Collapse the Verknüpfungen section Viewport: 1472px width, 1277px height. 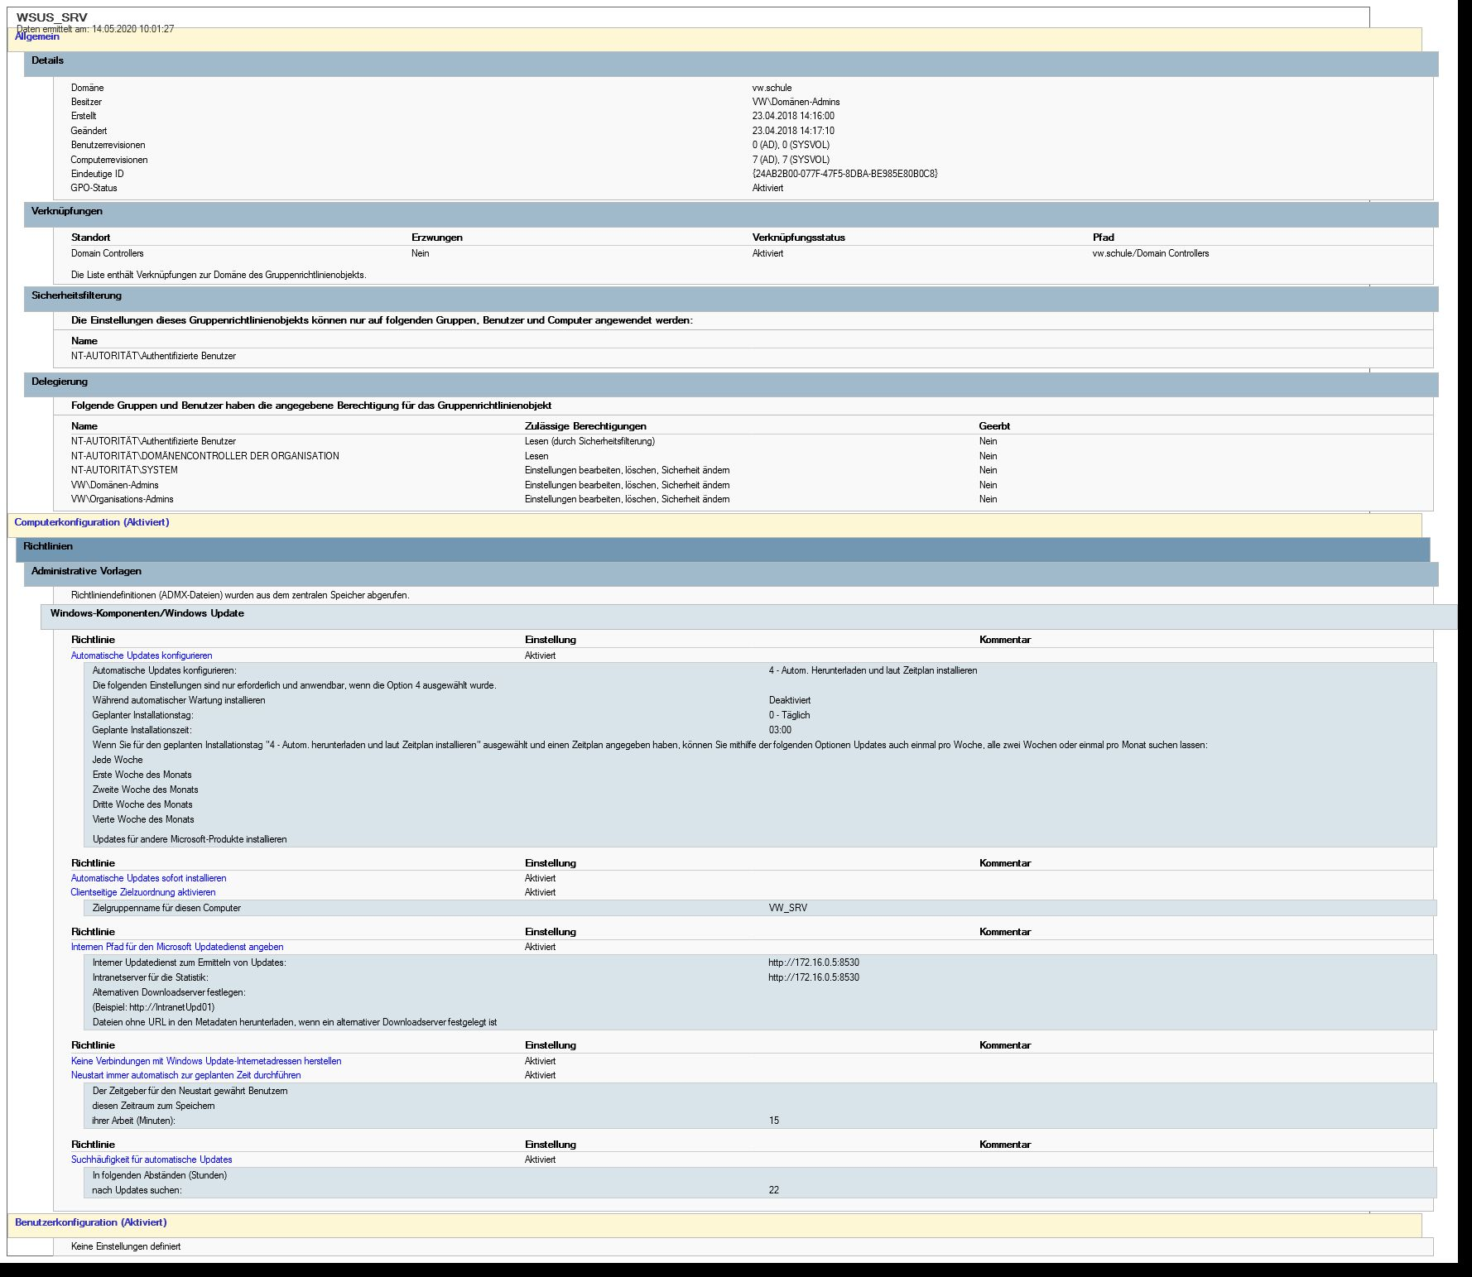tap(67, 211)
